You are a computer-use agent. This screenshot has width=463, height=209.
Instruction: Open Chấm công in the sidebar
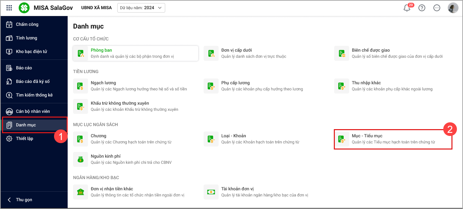pyautogui.click(x=27, y=24)
